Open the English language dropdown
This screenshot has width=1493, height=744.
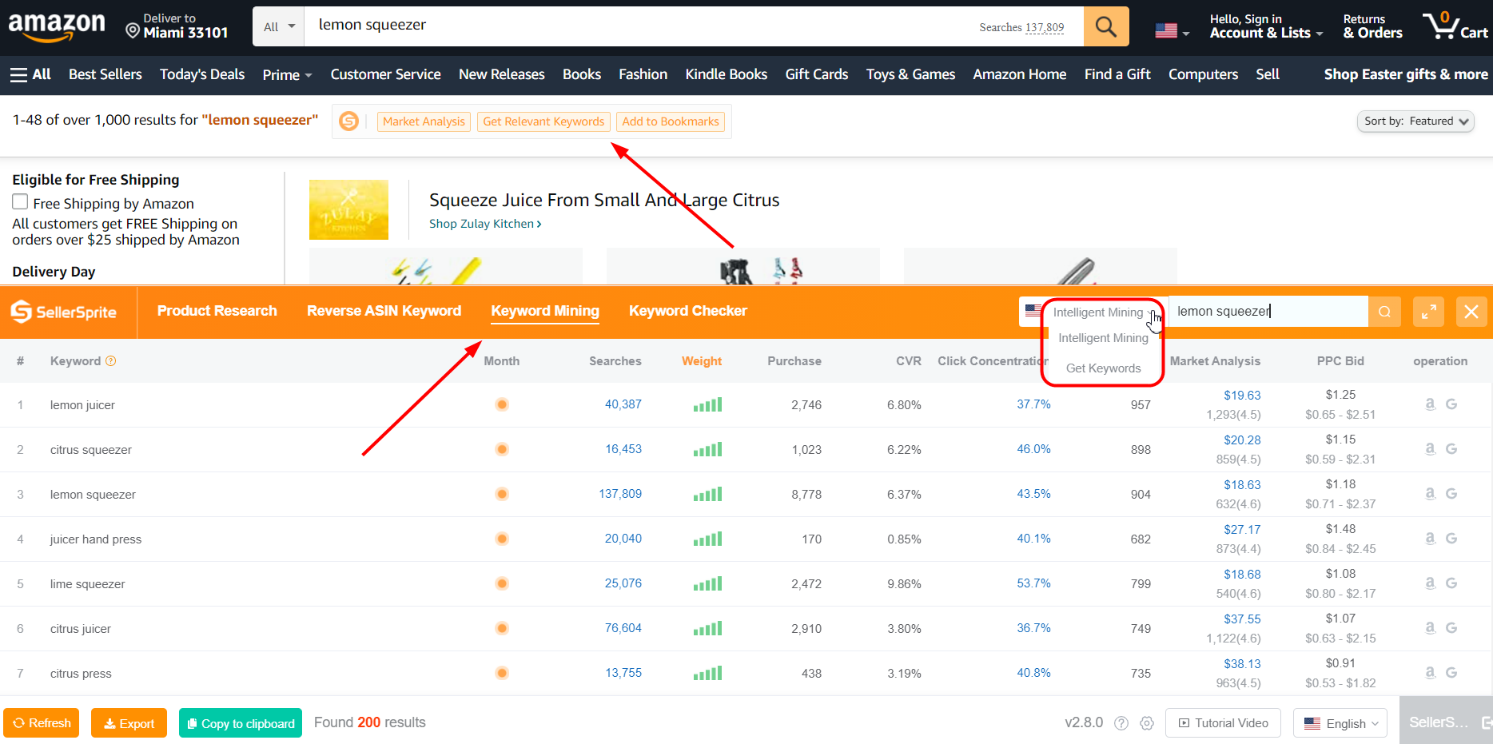(x=1340, y=723)
